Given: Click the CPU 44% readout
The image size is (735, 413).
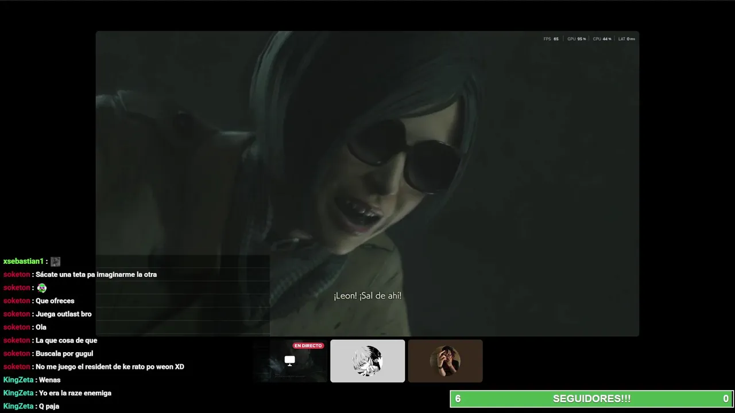Looking at the screenshot, I should tap(602, 39).
